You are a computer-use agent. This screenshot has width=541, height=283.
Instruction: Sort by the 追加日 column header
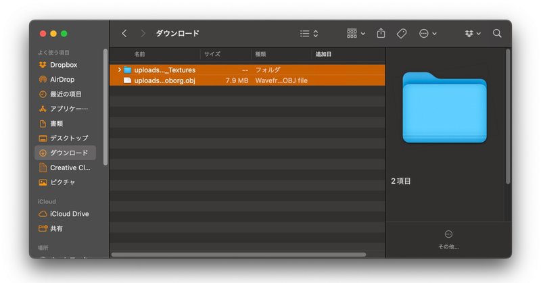pyautogui.click(x=323, y=54)
